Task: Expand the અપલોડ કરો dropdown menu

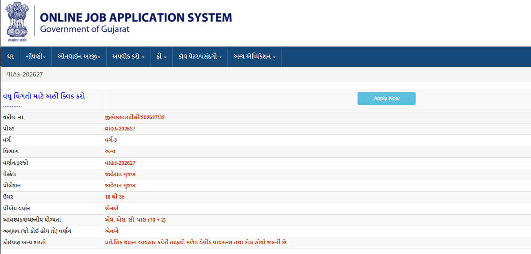Action: pyautogui.click(x=128, y=57)
